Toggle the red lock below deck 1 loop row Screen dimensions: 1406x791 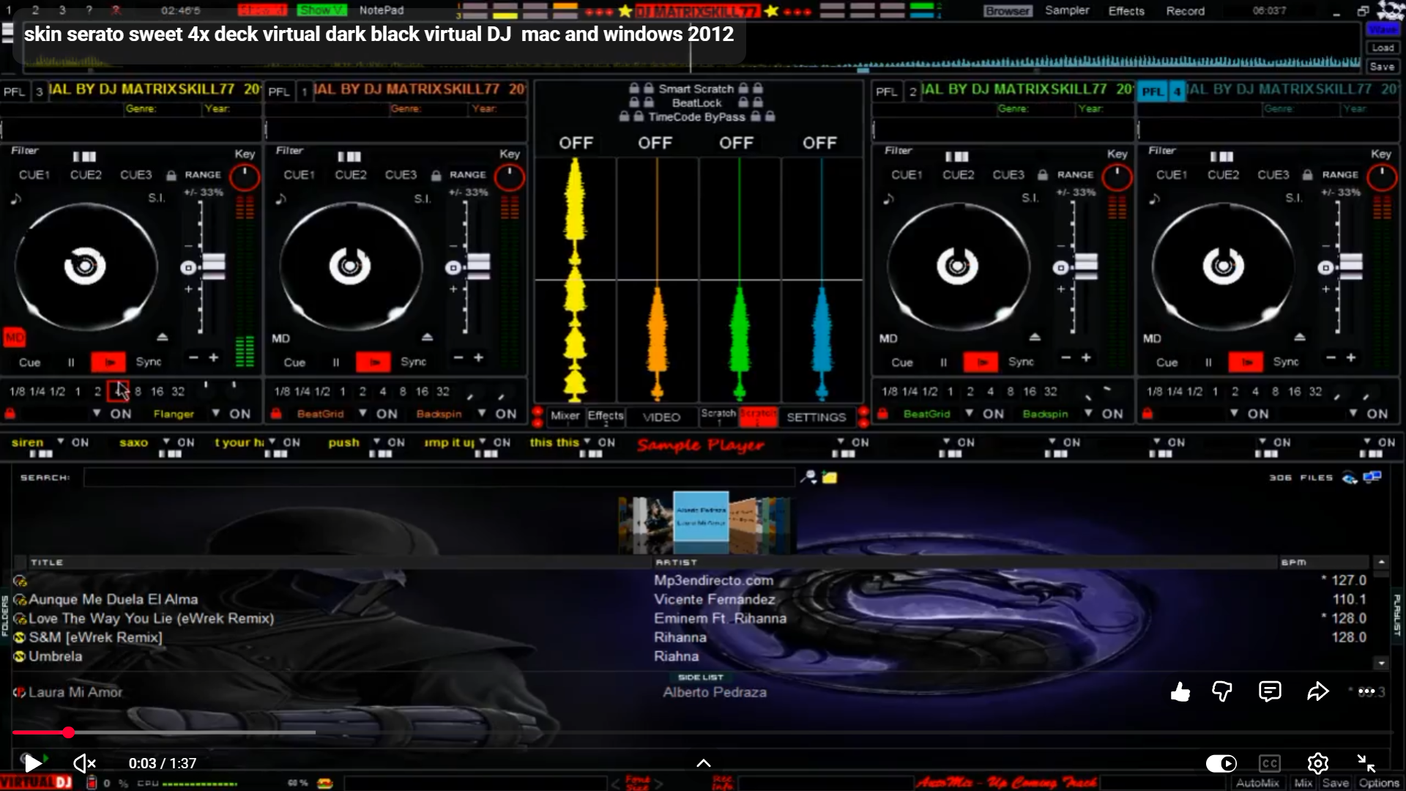click(276, 414)
